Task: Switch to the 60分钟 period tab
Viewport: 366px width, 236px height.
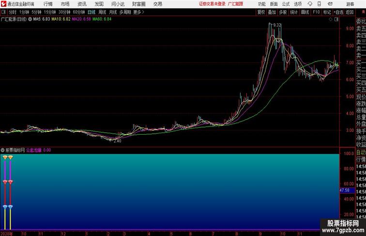Action: tap(79, 12)
